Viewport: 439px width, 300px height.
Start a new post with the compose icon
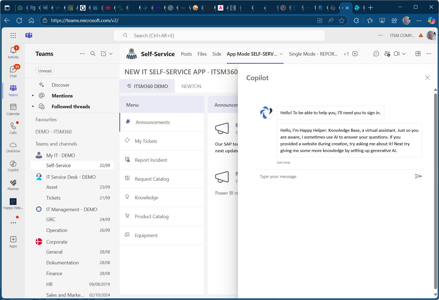pyautogui.click(x=104, y=53)
